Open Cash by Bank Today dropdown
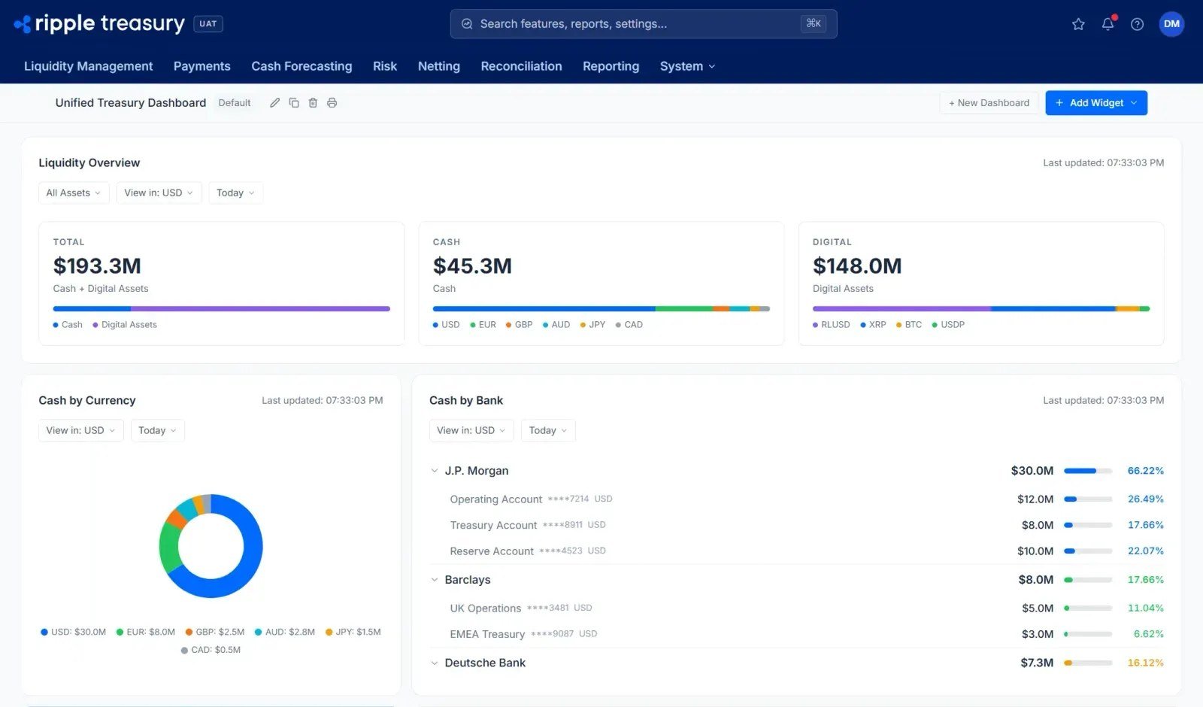1203x707 pixels. 547,430
